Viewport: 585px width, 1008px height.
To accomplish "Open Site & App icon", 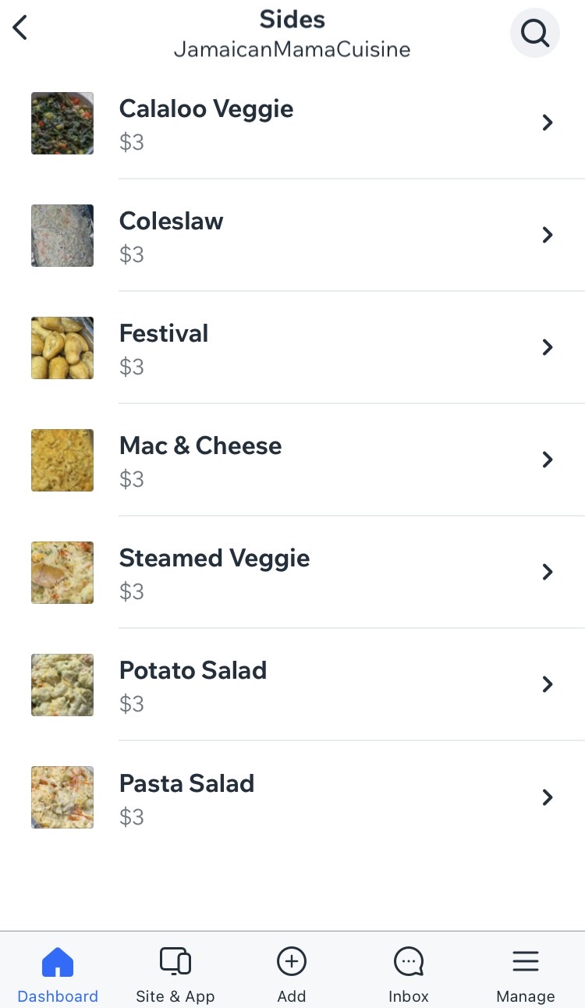I will (175, 962).
